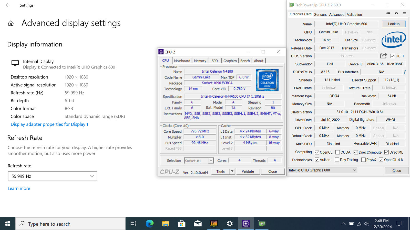The image size is (410, 230).
Task: Click Close at the bottom of CPU-Z
Action: 272,171
